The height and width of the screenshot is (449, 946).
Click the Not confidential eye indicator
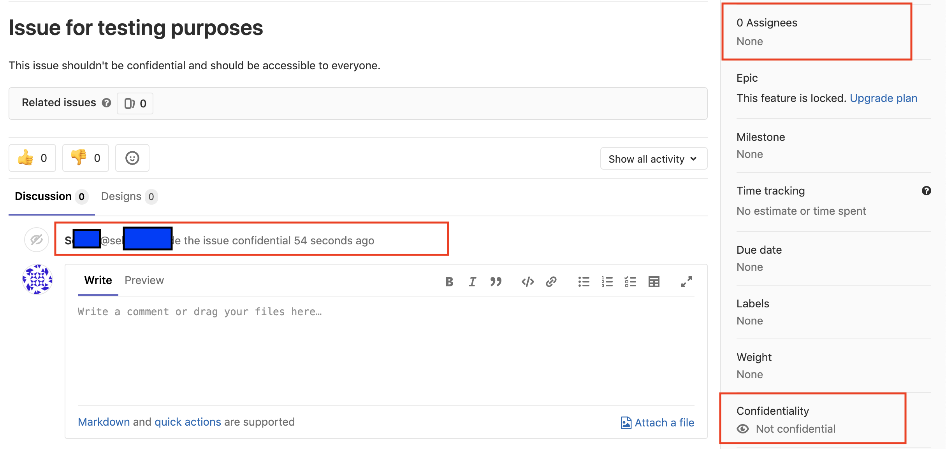(x=743, y=429)
